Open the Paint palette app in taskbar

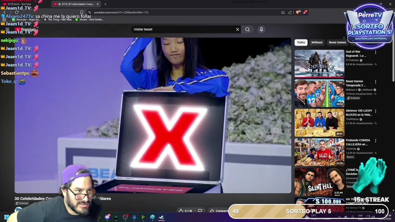click(152, 217)
